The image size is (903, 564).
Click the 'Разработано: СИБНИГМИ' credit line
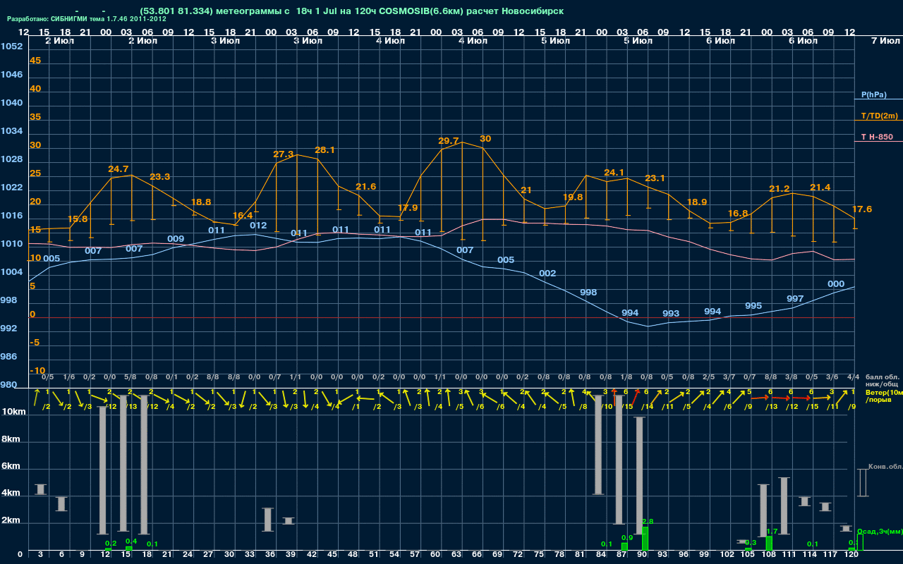[87, 19]
